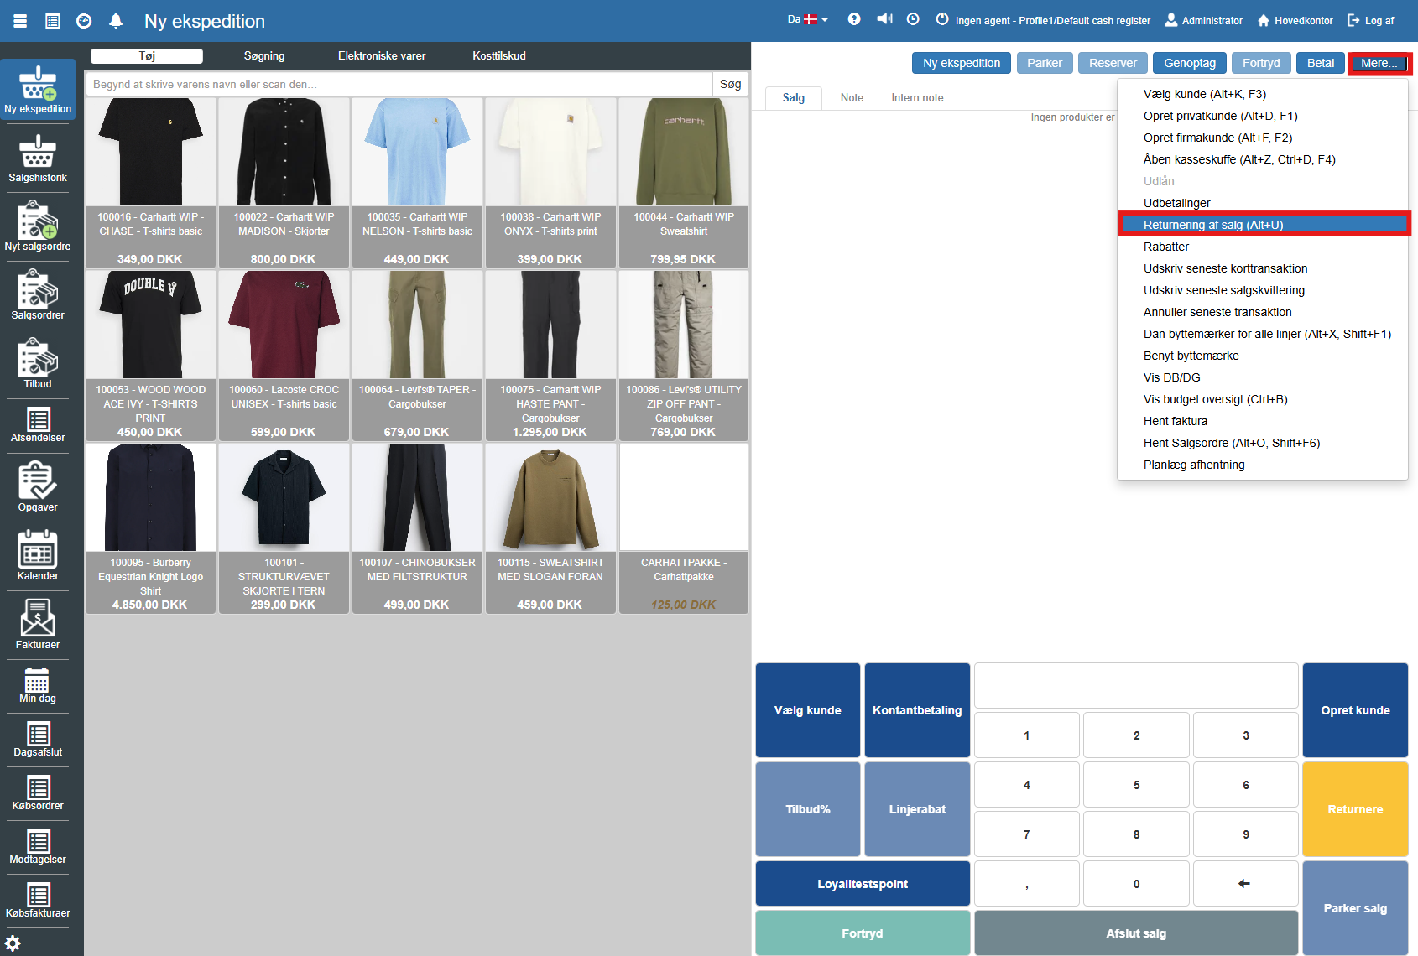Click the Ny ekspedition toolbar button
Image resolution: width=1418 pixels, height=956 pixels.
point(962,63)
